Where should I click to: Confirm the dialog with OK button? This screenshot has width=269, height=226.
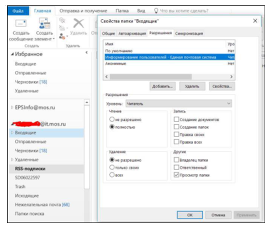tap(189, 215)
